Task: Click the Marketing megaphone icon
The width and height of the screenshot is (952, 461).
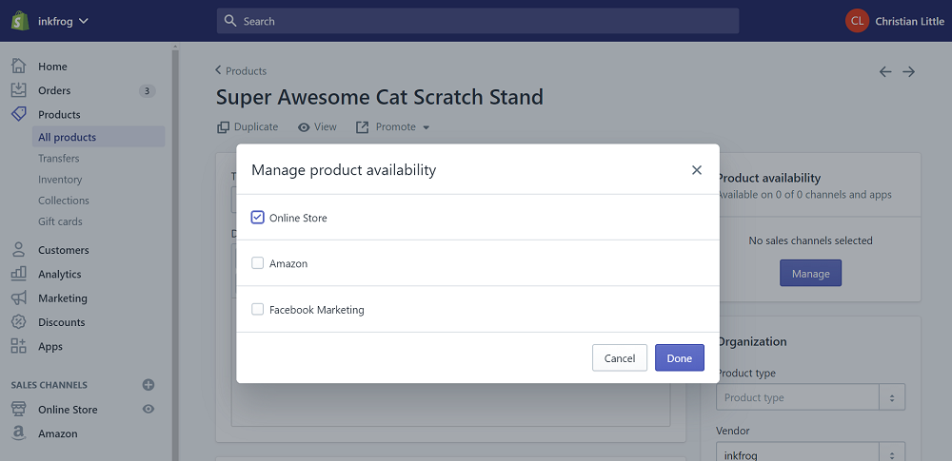Action: [x=18, y=298]
